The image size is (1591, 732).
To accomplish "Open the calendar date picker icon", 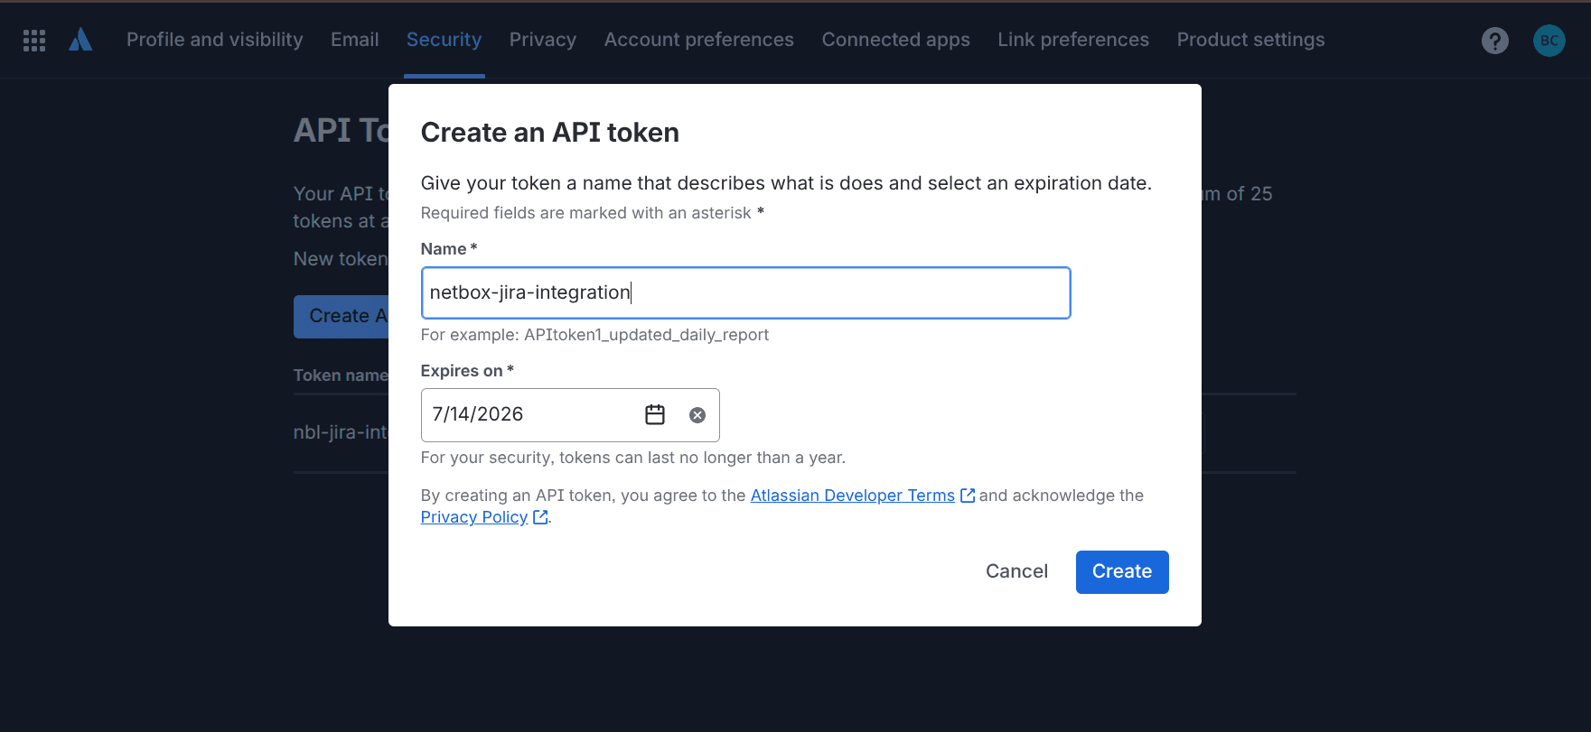I will [x=655, y=415].
